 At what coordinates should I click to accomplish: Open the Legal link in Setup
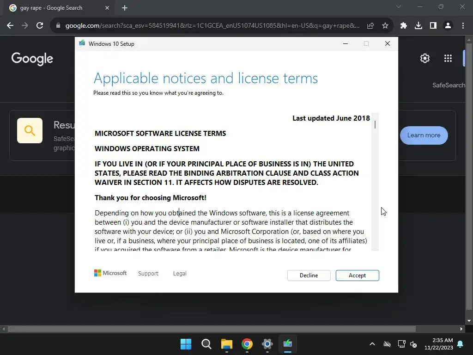[180, 273]
